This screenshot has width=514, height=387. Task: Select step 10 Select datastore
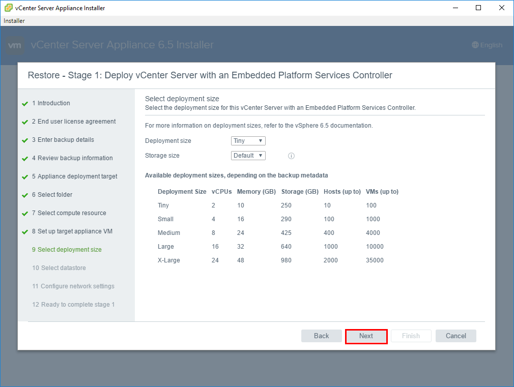(59, 268)
